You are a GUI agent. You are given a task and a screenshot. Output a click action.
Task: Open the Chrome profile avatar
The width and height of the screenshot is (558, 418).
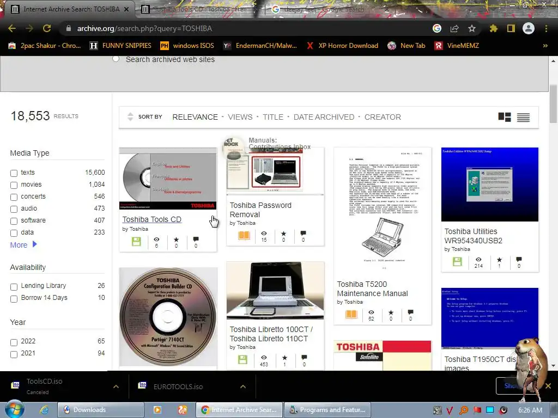click(529, 28)
